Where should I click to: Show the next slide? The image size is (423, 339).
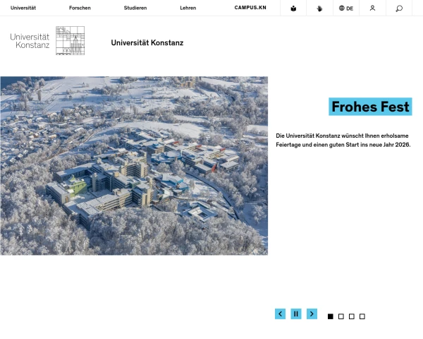[x=312, y=314]
